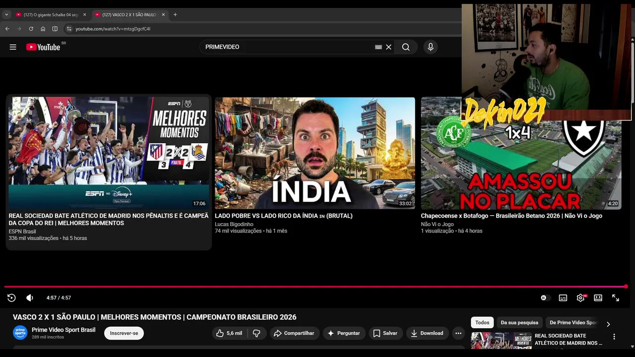The height and width of the screenshot is (357, 635).
Task: Open more actions ellipsis menu
Action: [458, 333]
